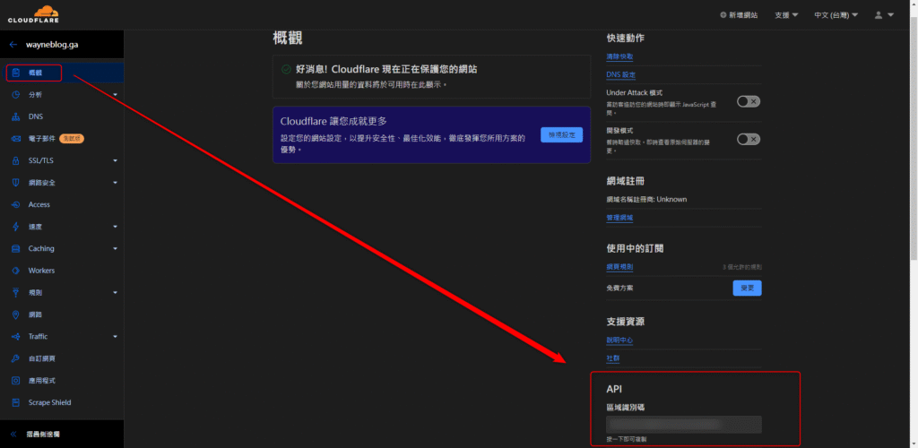This screenshot has height=448, width=918.
Task: Expand the Caching sidebar section
Action: click(x=115, y=249)
